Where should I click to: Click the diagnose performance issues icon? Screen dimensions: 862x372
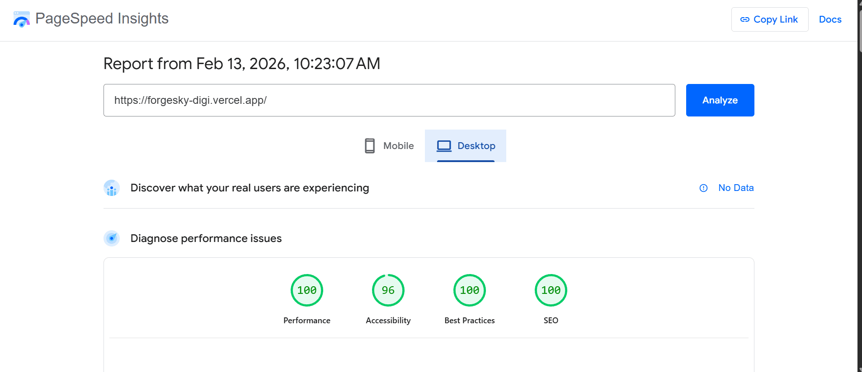pyautogui.click(x=112, y=238)
